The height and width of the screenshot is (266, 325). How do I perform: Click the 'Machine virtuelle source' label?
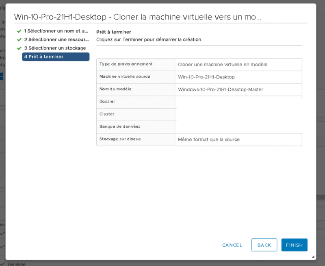[125, 76]
